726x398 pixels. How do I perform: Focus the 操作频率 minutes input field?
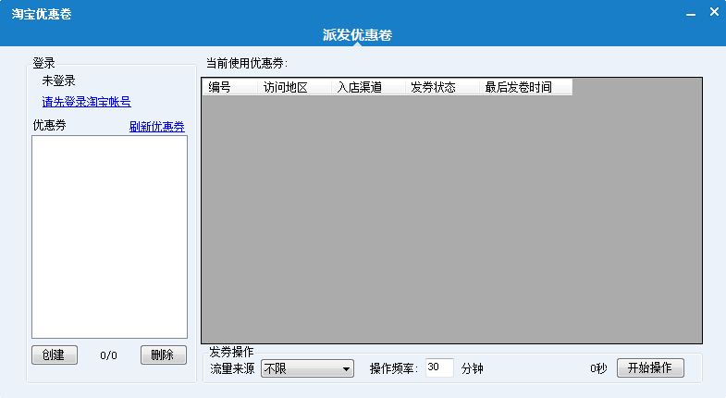(x=439, y=367)
